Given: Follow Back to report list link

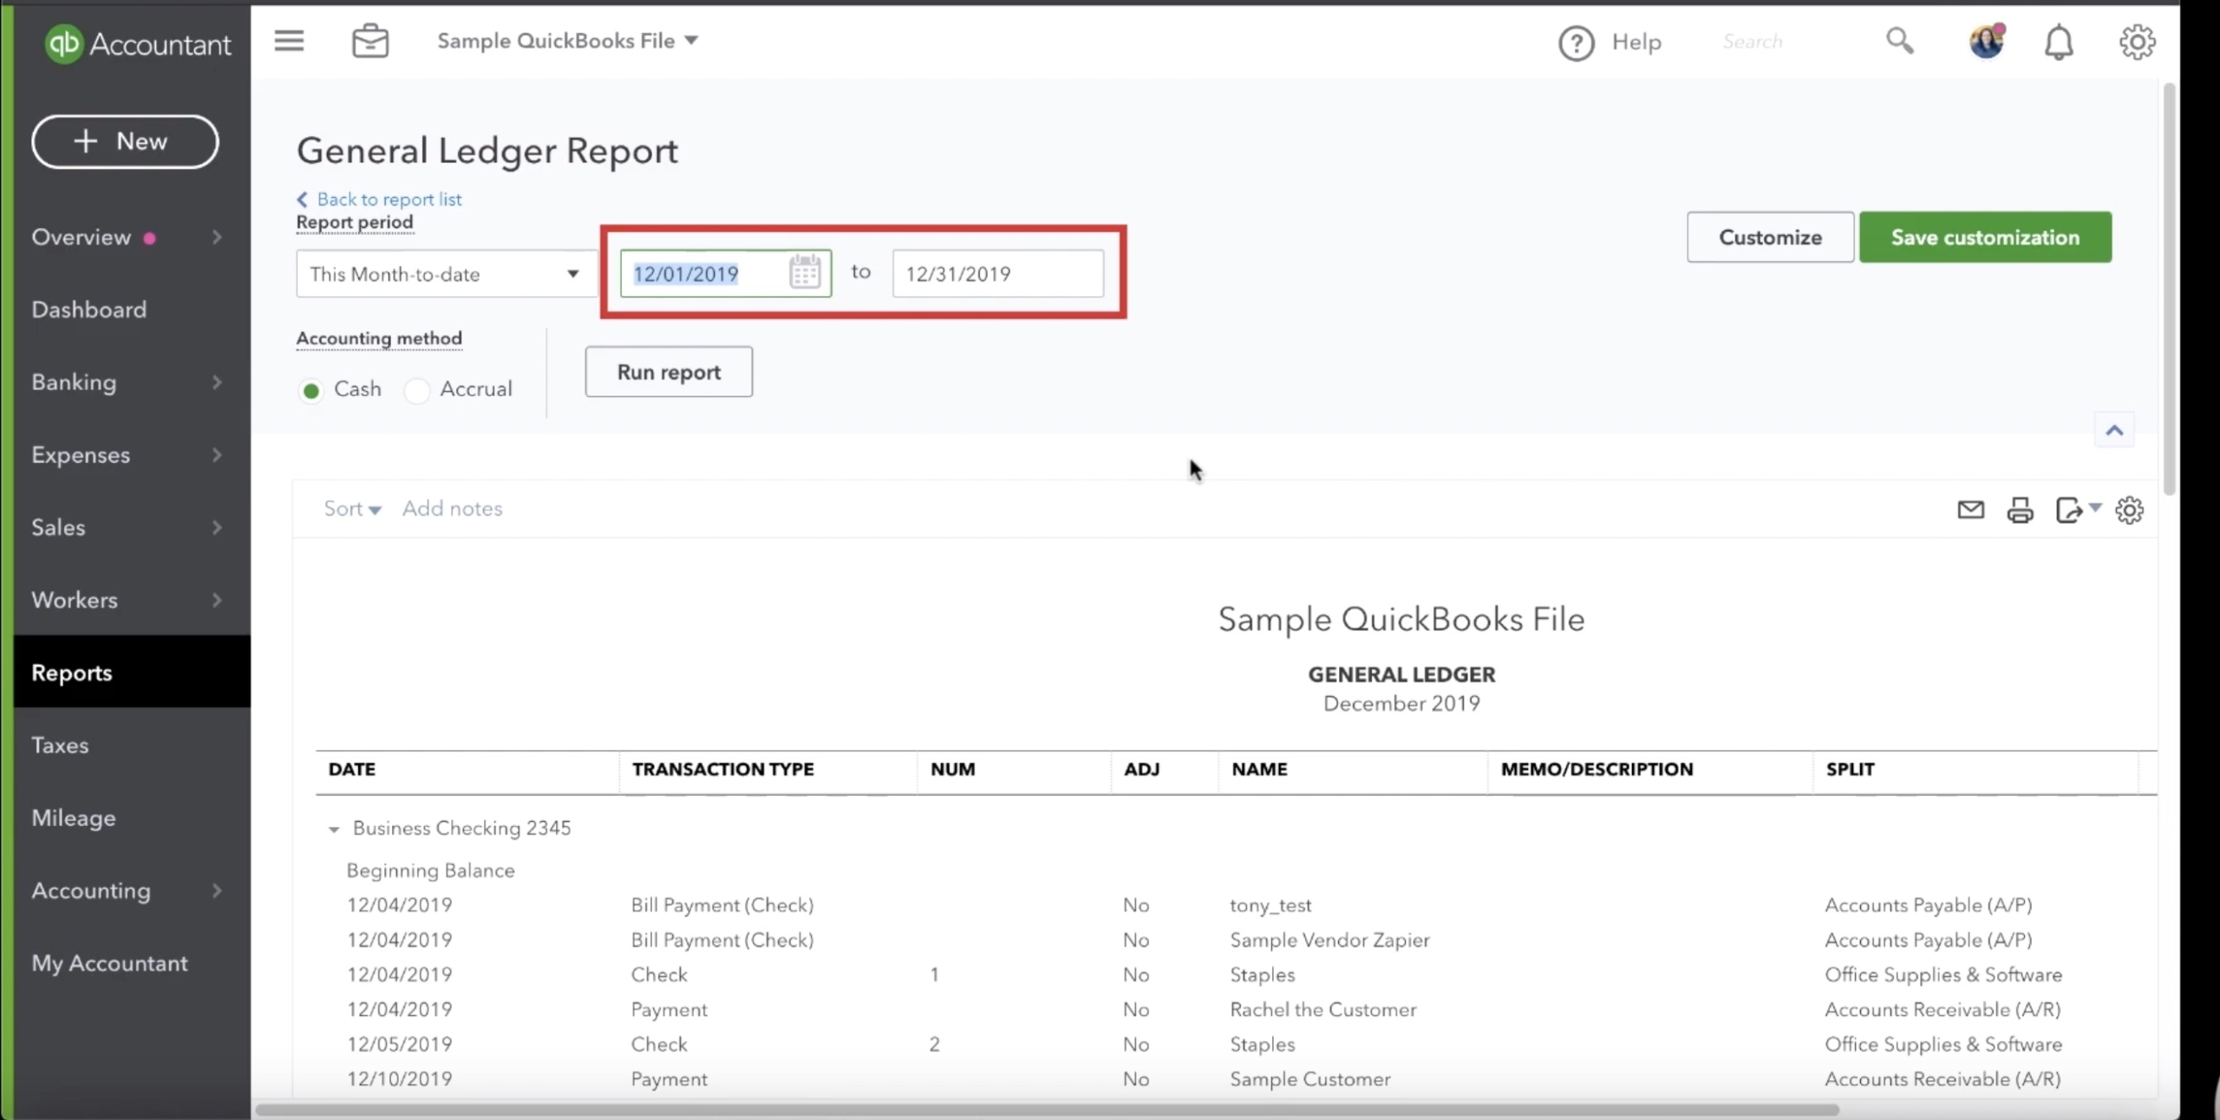Looking at the screenshot, I should pos(380,199).
